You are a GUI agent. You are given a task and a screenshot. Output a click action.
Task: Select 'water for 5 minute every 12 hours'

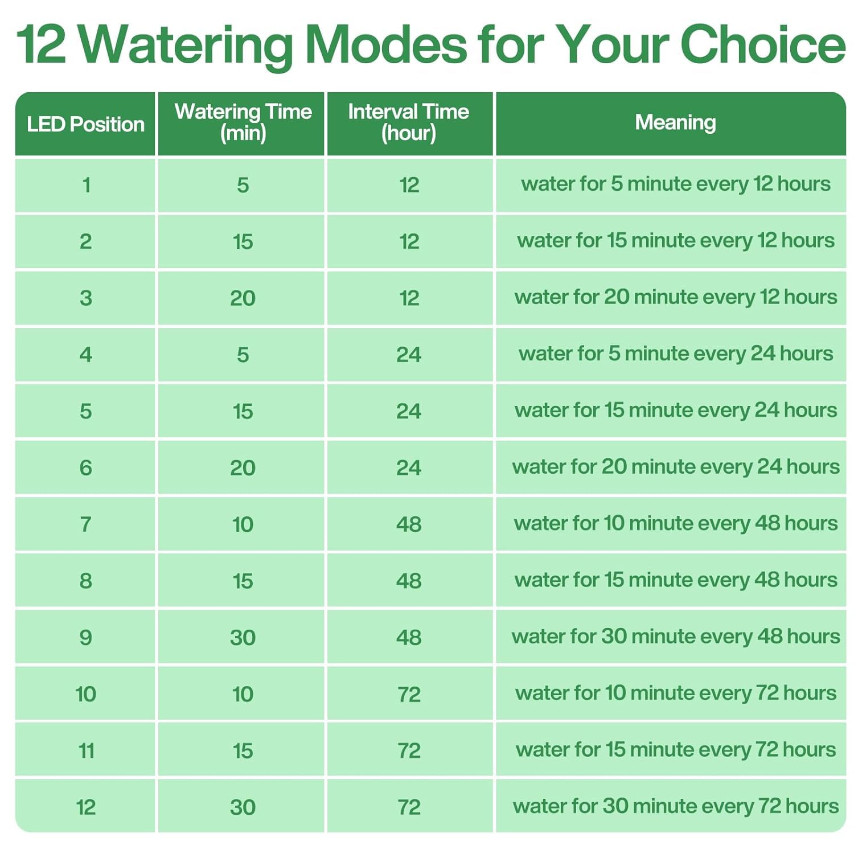click(675, 184)
